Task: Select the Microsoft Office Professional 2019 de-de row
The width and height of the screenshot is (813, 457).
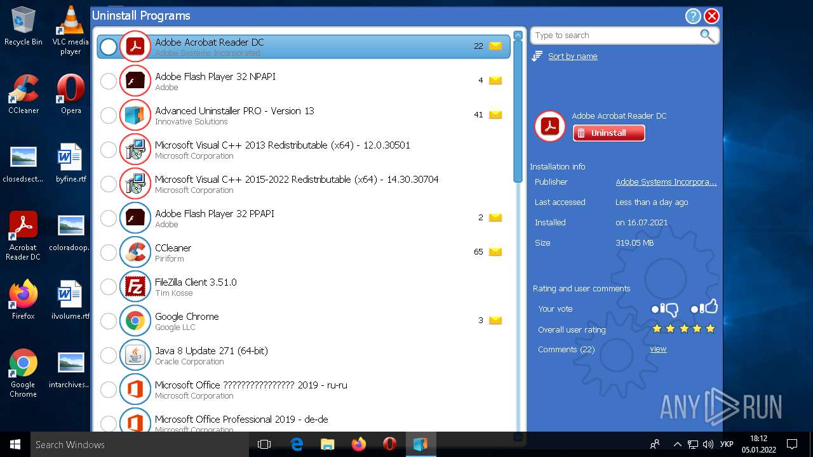Action: click(x=304, y=421)
